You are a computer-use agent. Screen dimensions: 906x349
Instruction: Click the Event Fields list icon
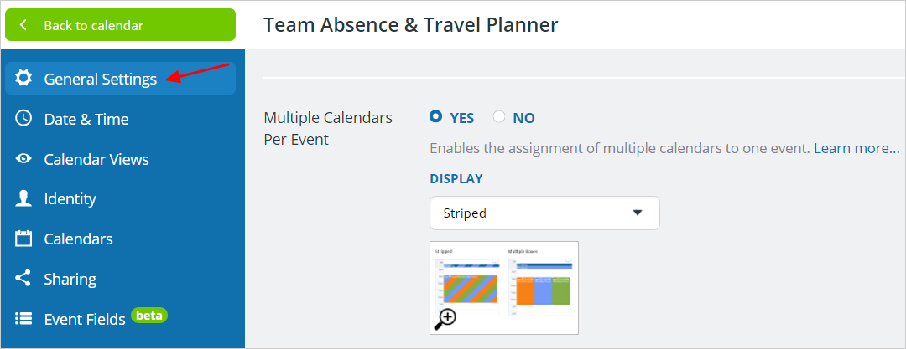pos(23,318)
